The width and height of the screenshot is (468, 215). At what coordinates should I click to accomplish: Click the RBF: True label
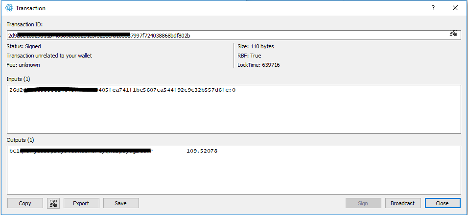click(249, 56)
